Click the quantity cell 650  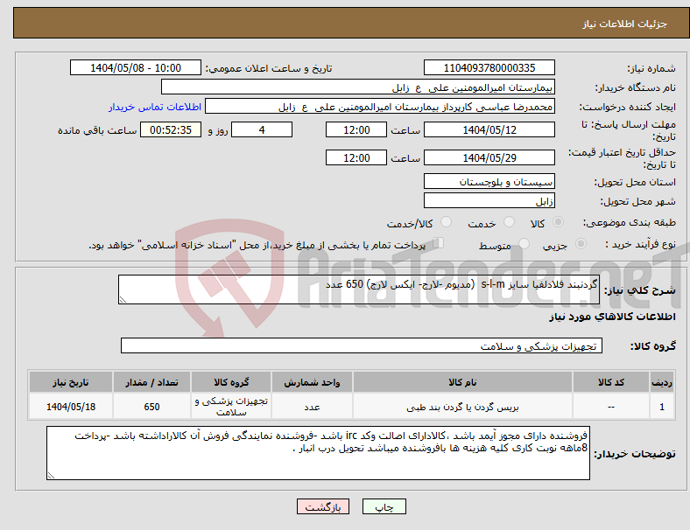(x=151, y=407)
